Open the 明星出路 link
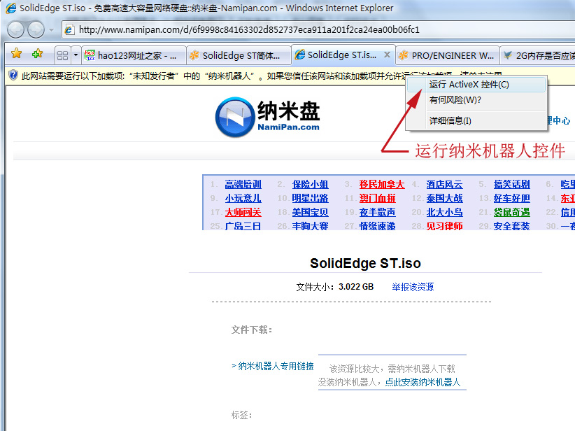 click(x=311, y=198)
